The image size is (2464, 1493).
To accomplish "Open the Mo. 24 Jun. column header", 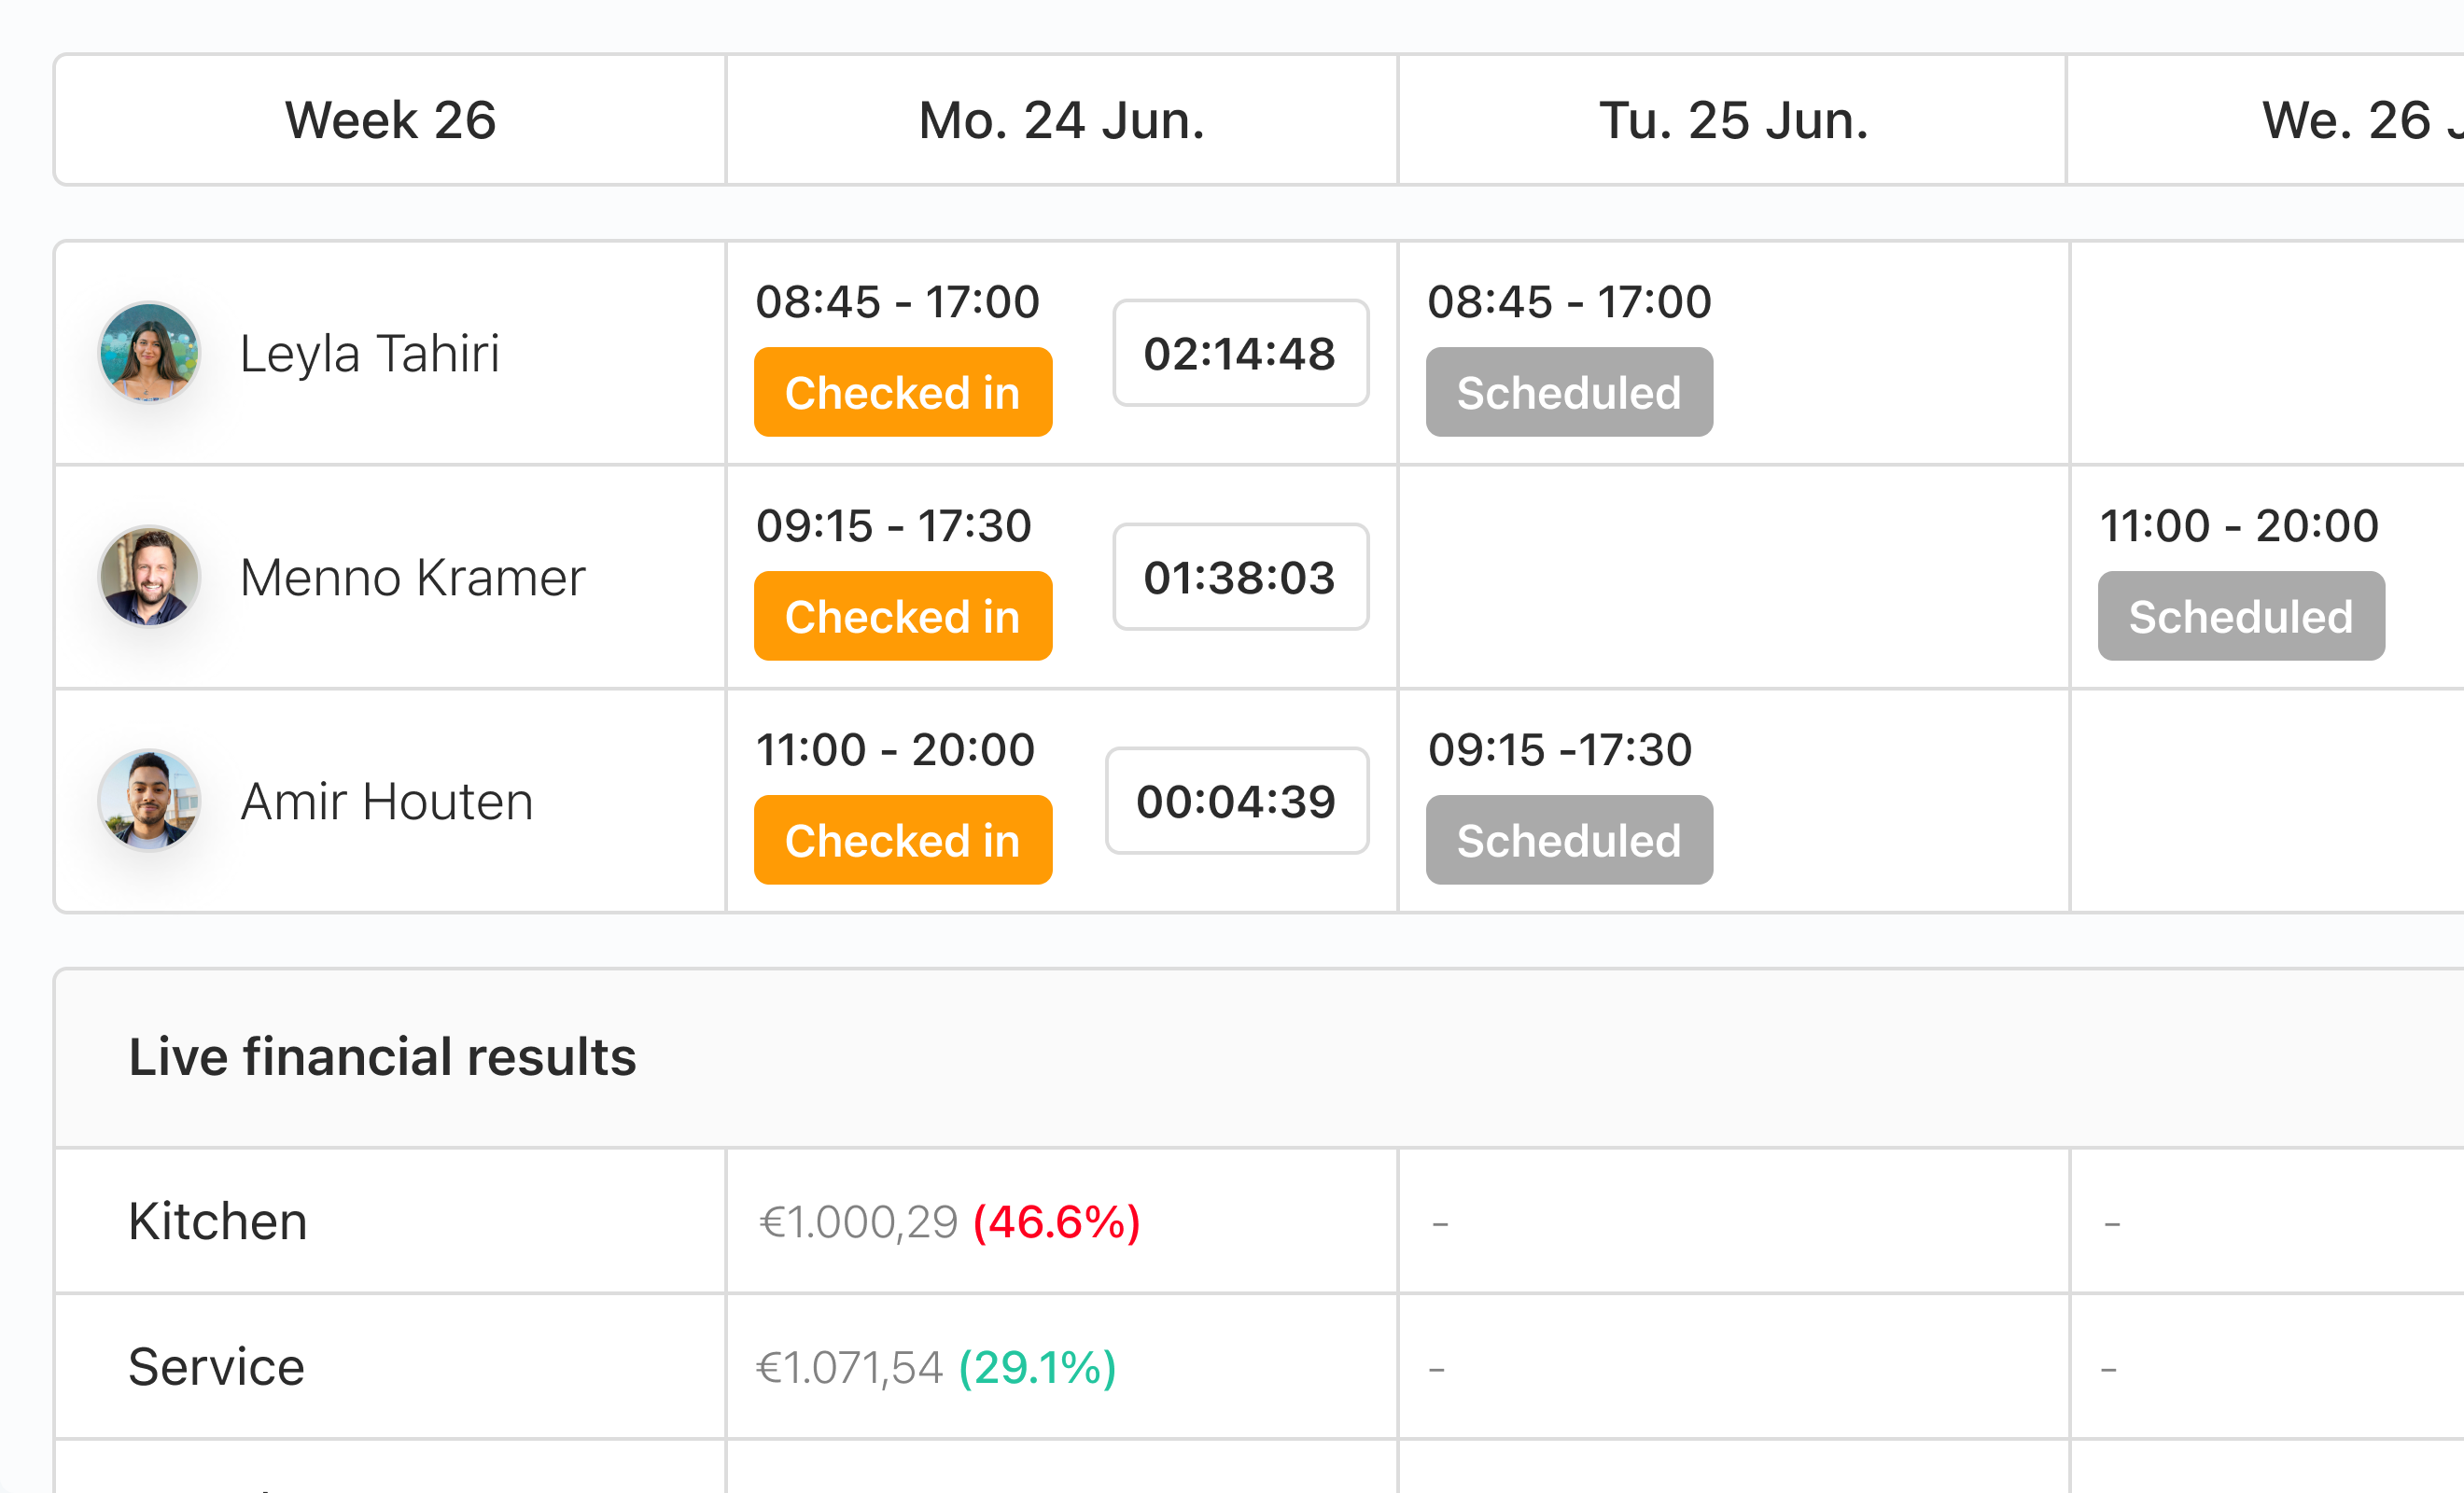I will point(1061,120).
